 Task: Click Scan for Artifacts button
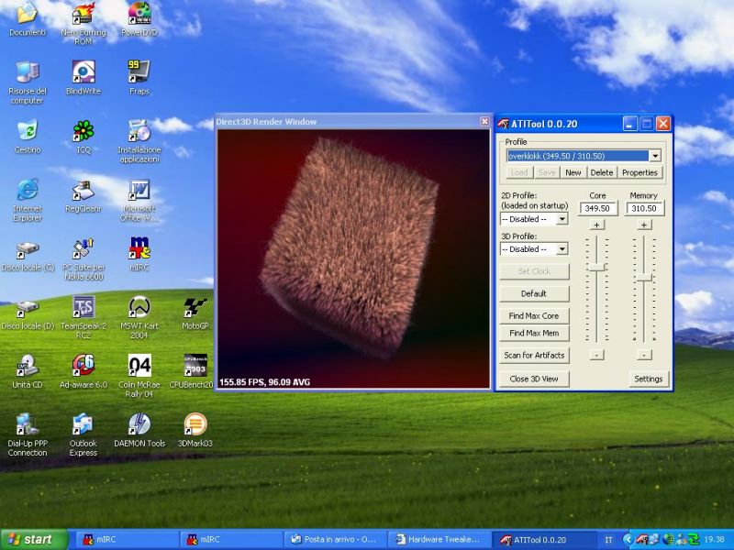tap(534, 356)
